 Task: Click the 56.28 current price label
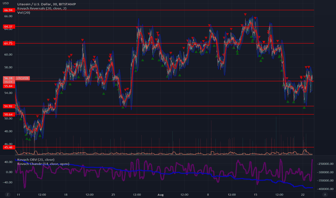[9, 78]
